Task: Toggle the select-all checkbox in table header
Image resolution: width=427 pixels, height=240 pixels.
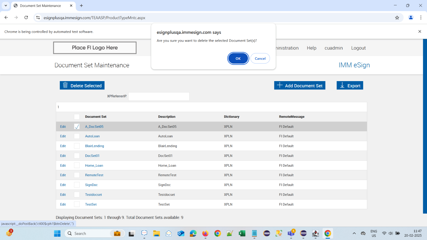Action: 77,117
